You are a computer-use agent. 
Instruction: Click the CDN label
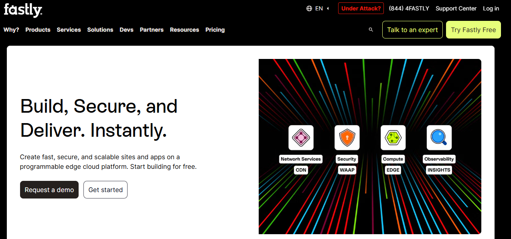(x=301, y=170)
